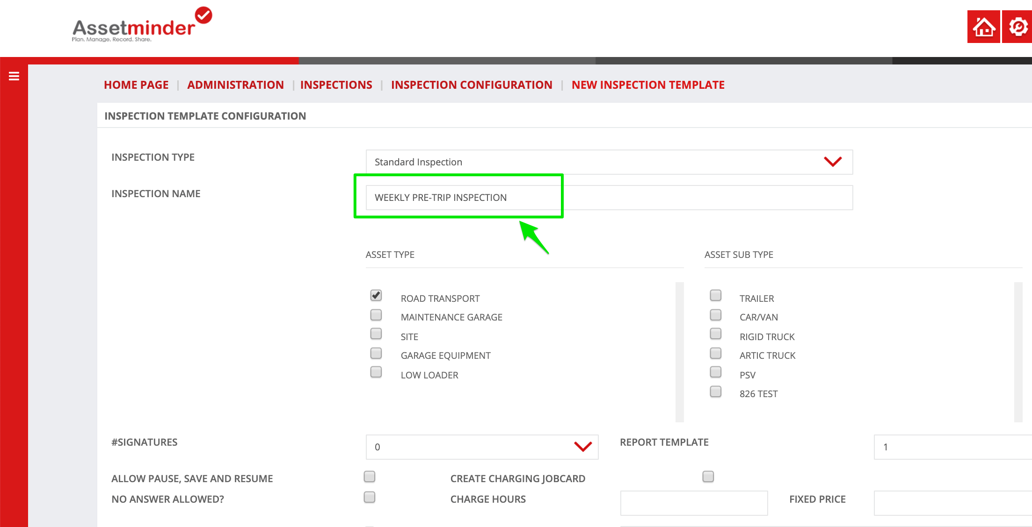Image resolution: width=1032 pixels, height=527 pixels.
Task: Click the Asset Sub Type scrollbar
Action: (x=1018, y=352)
